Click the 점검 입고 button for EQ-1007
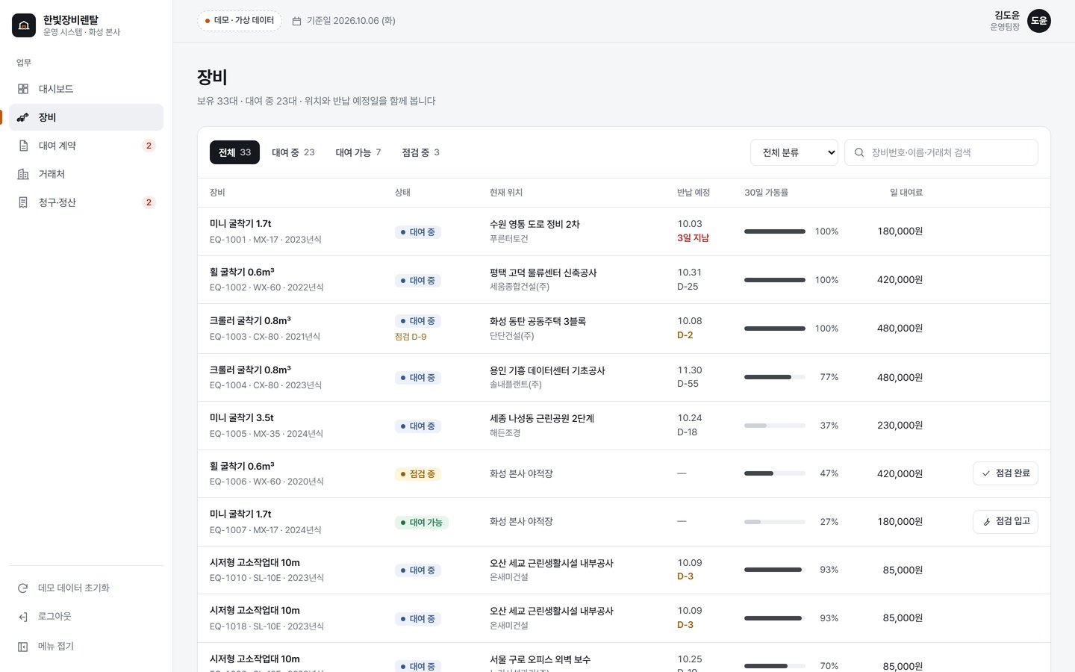 (x=1006, y=522)
